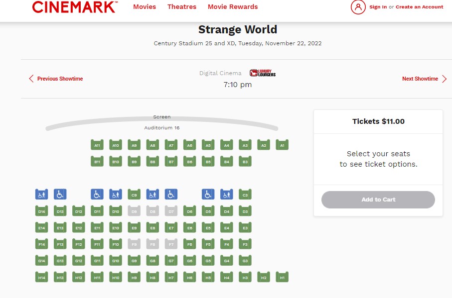Choose seat F4
Viewport: 452px width, 298px height.
226,244
